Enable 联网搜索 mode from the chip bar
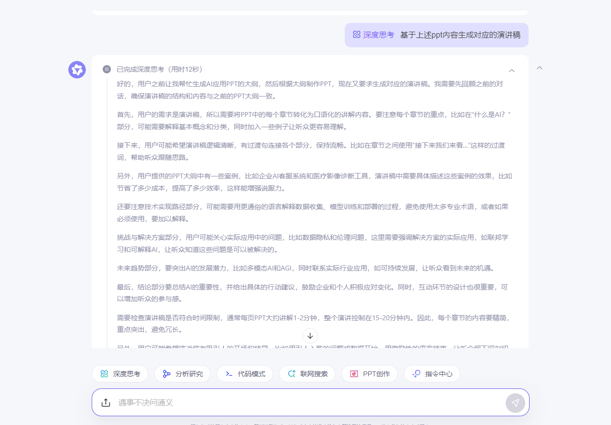611x425 pixels. coord(307,373)
